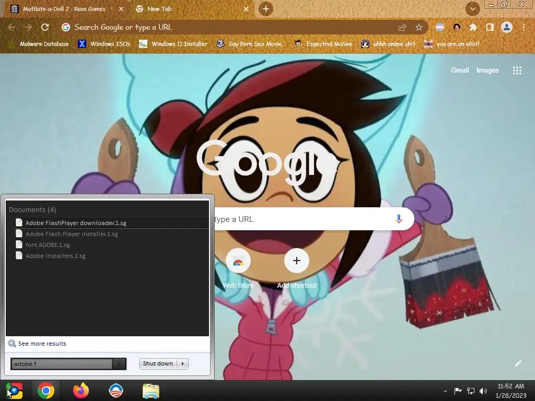The width and height of the screenshot is (535, 401).
Task: Toggle the Chrome side panel icon
Action: (x=490, y=27)
